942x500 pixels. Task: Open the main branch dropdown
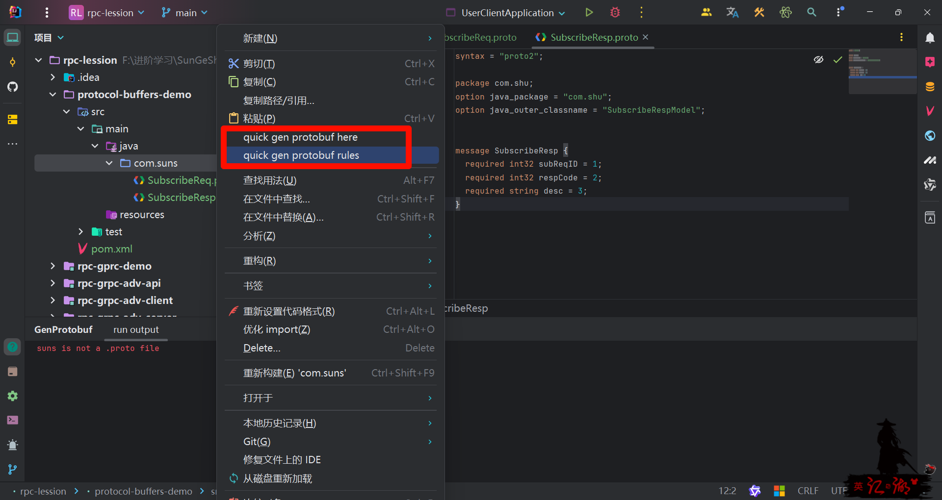pyautogui.click(x=185, y=13)
